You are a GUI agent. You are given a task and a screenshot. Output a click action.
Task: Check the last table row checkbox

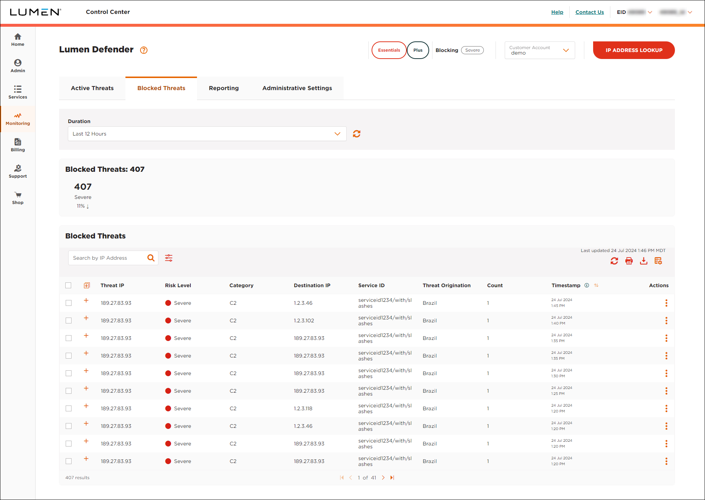(x=69, y=461)
